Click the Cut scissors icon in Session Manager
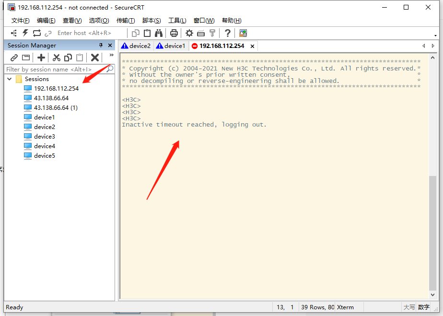 click(x=57, y=58)
